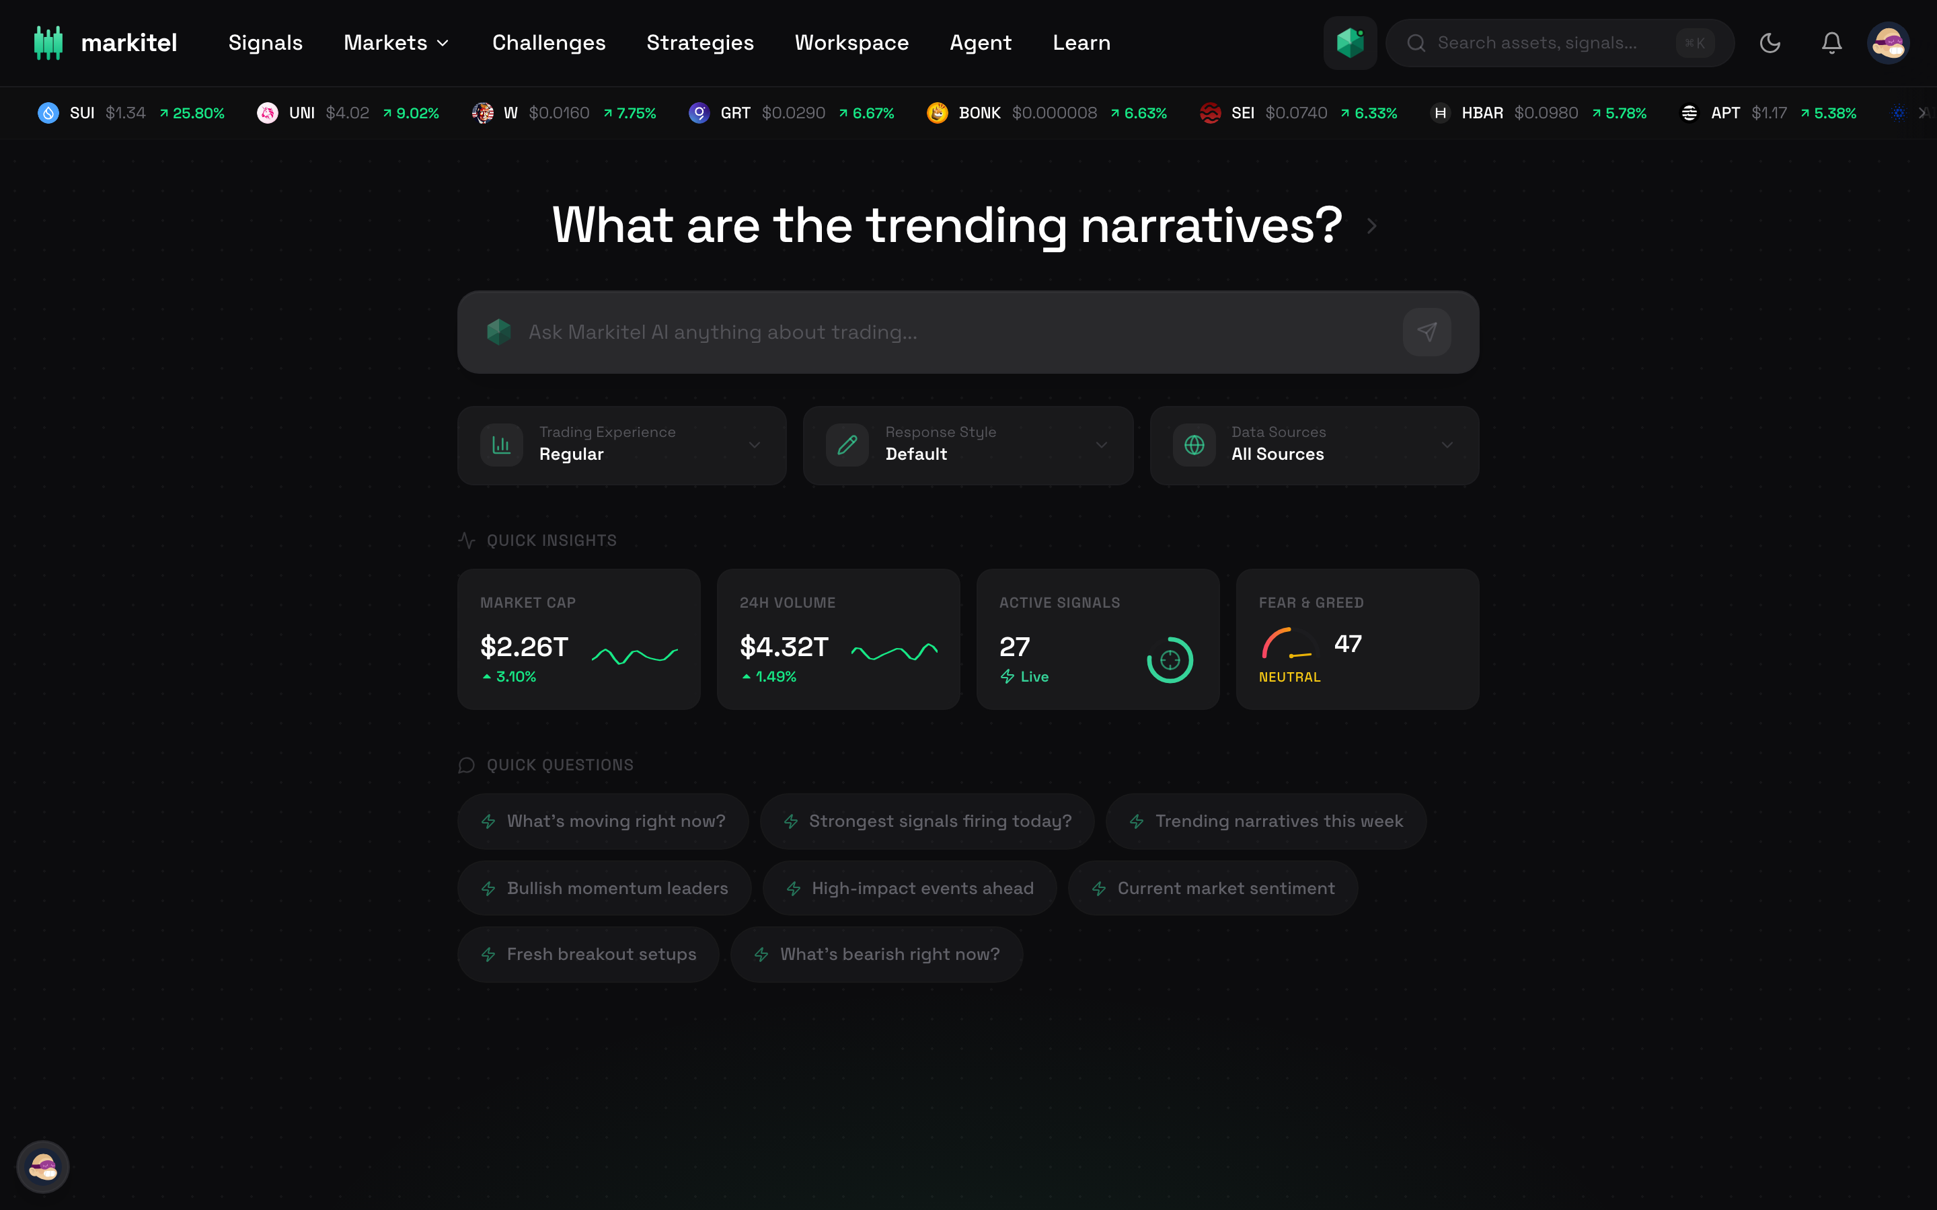
Task: Open the Trading Experience dropdown
Action: (x=622, y=445)
